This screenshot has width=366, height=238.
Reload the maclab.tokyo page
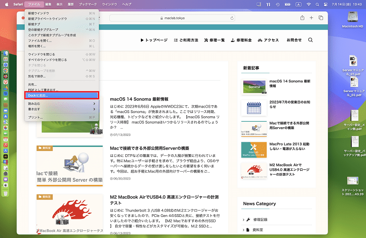coord(232,18)
